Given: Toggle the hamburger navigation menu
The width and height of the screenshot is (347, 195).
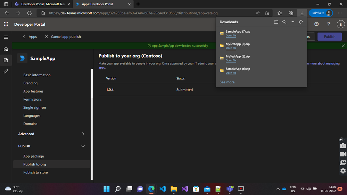Looking at the screenshot, I should (6, 37).
